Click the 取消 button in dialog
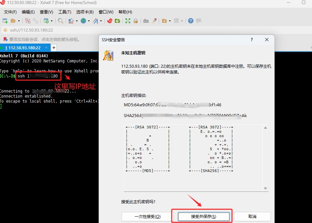Viewport: 312px width, 223px height. pyautogui.click(x=252, y=217)
